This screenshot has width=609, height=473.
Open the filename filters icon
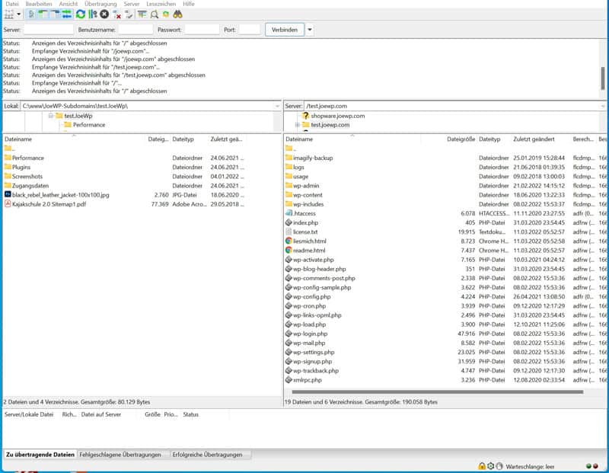click(x=142, y=14)
